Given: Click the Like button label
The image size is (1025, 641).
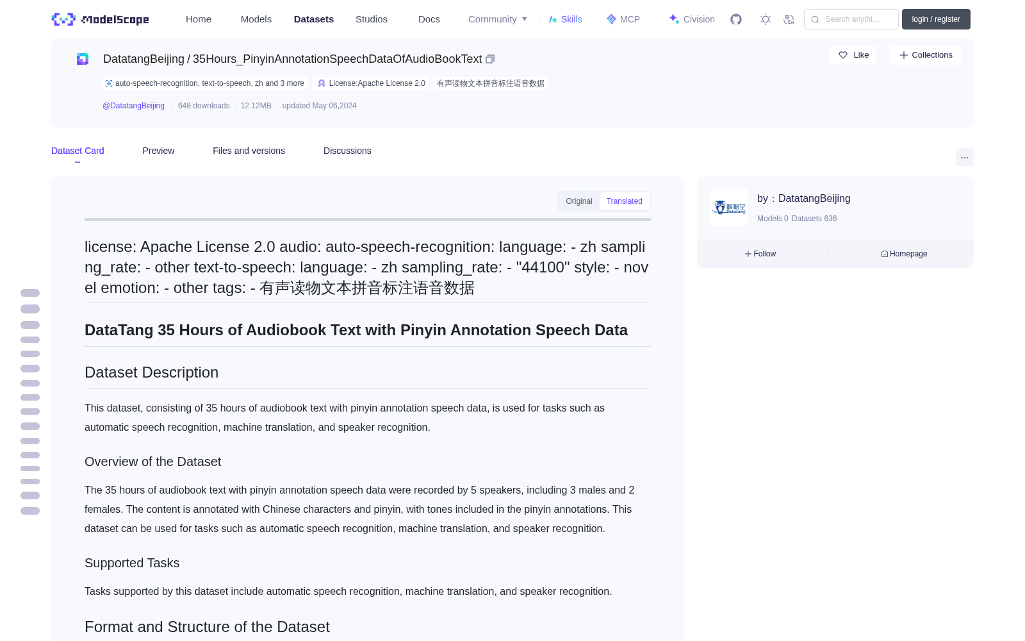Looking at the screenshot, I should [x=861, y=55].
